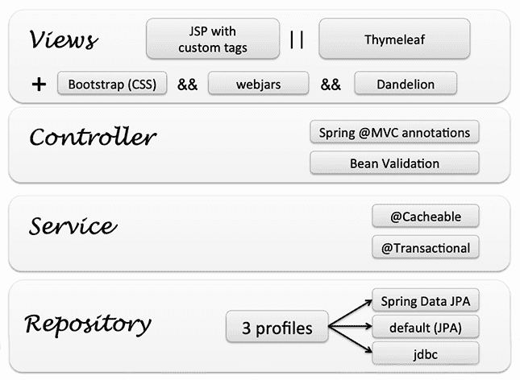
Task: Click the || symbol between JSP and Thymeleaf
Action: click(x=296, y=40)
